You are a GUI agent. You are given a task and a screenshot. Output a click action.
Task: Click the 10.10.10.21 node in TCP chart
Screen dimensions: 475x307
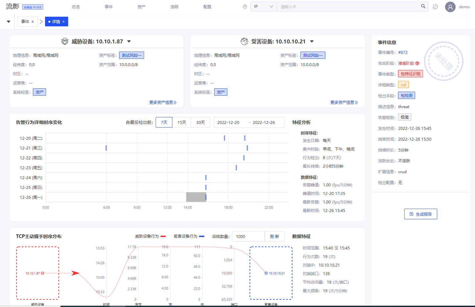click(x=266, y=273)
